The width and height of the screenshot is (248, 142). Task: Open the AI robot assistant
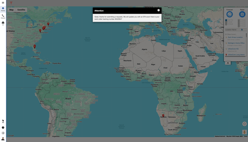pos(3,23)
